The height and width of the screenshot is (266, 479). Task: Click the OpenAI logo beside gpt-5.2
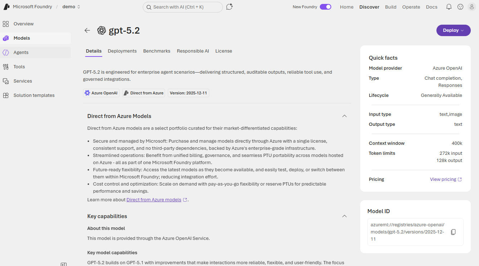102,30
